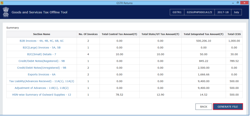Click the 78.52 central tax value

[119, 95]
